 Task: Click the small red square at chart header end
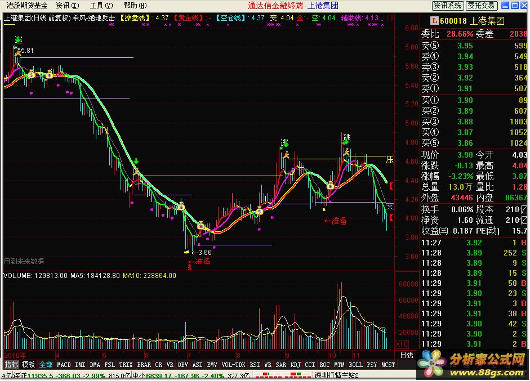[x=390, y=17]
